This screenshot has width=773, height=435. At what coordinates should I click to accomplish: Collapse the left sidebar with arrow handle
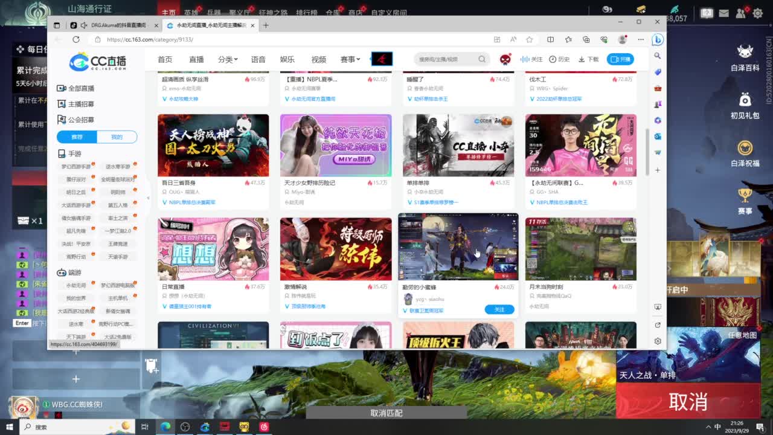point(148,198)
